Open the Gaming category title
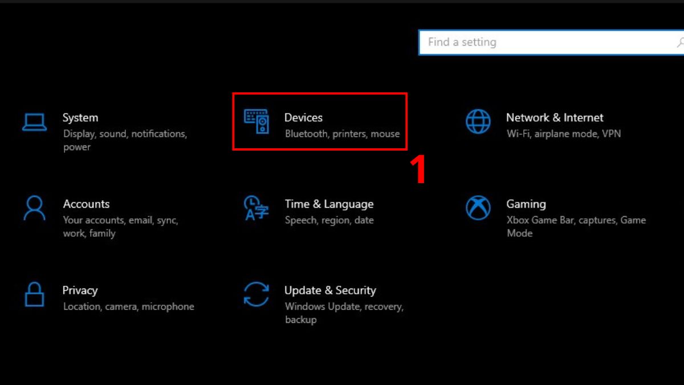The image size is (684, 385). tap(526, 204)
